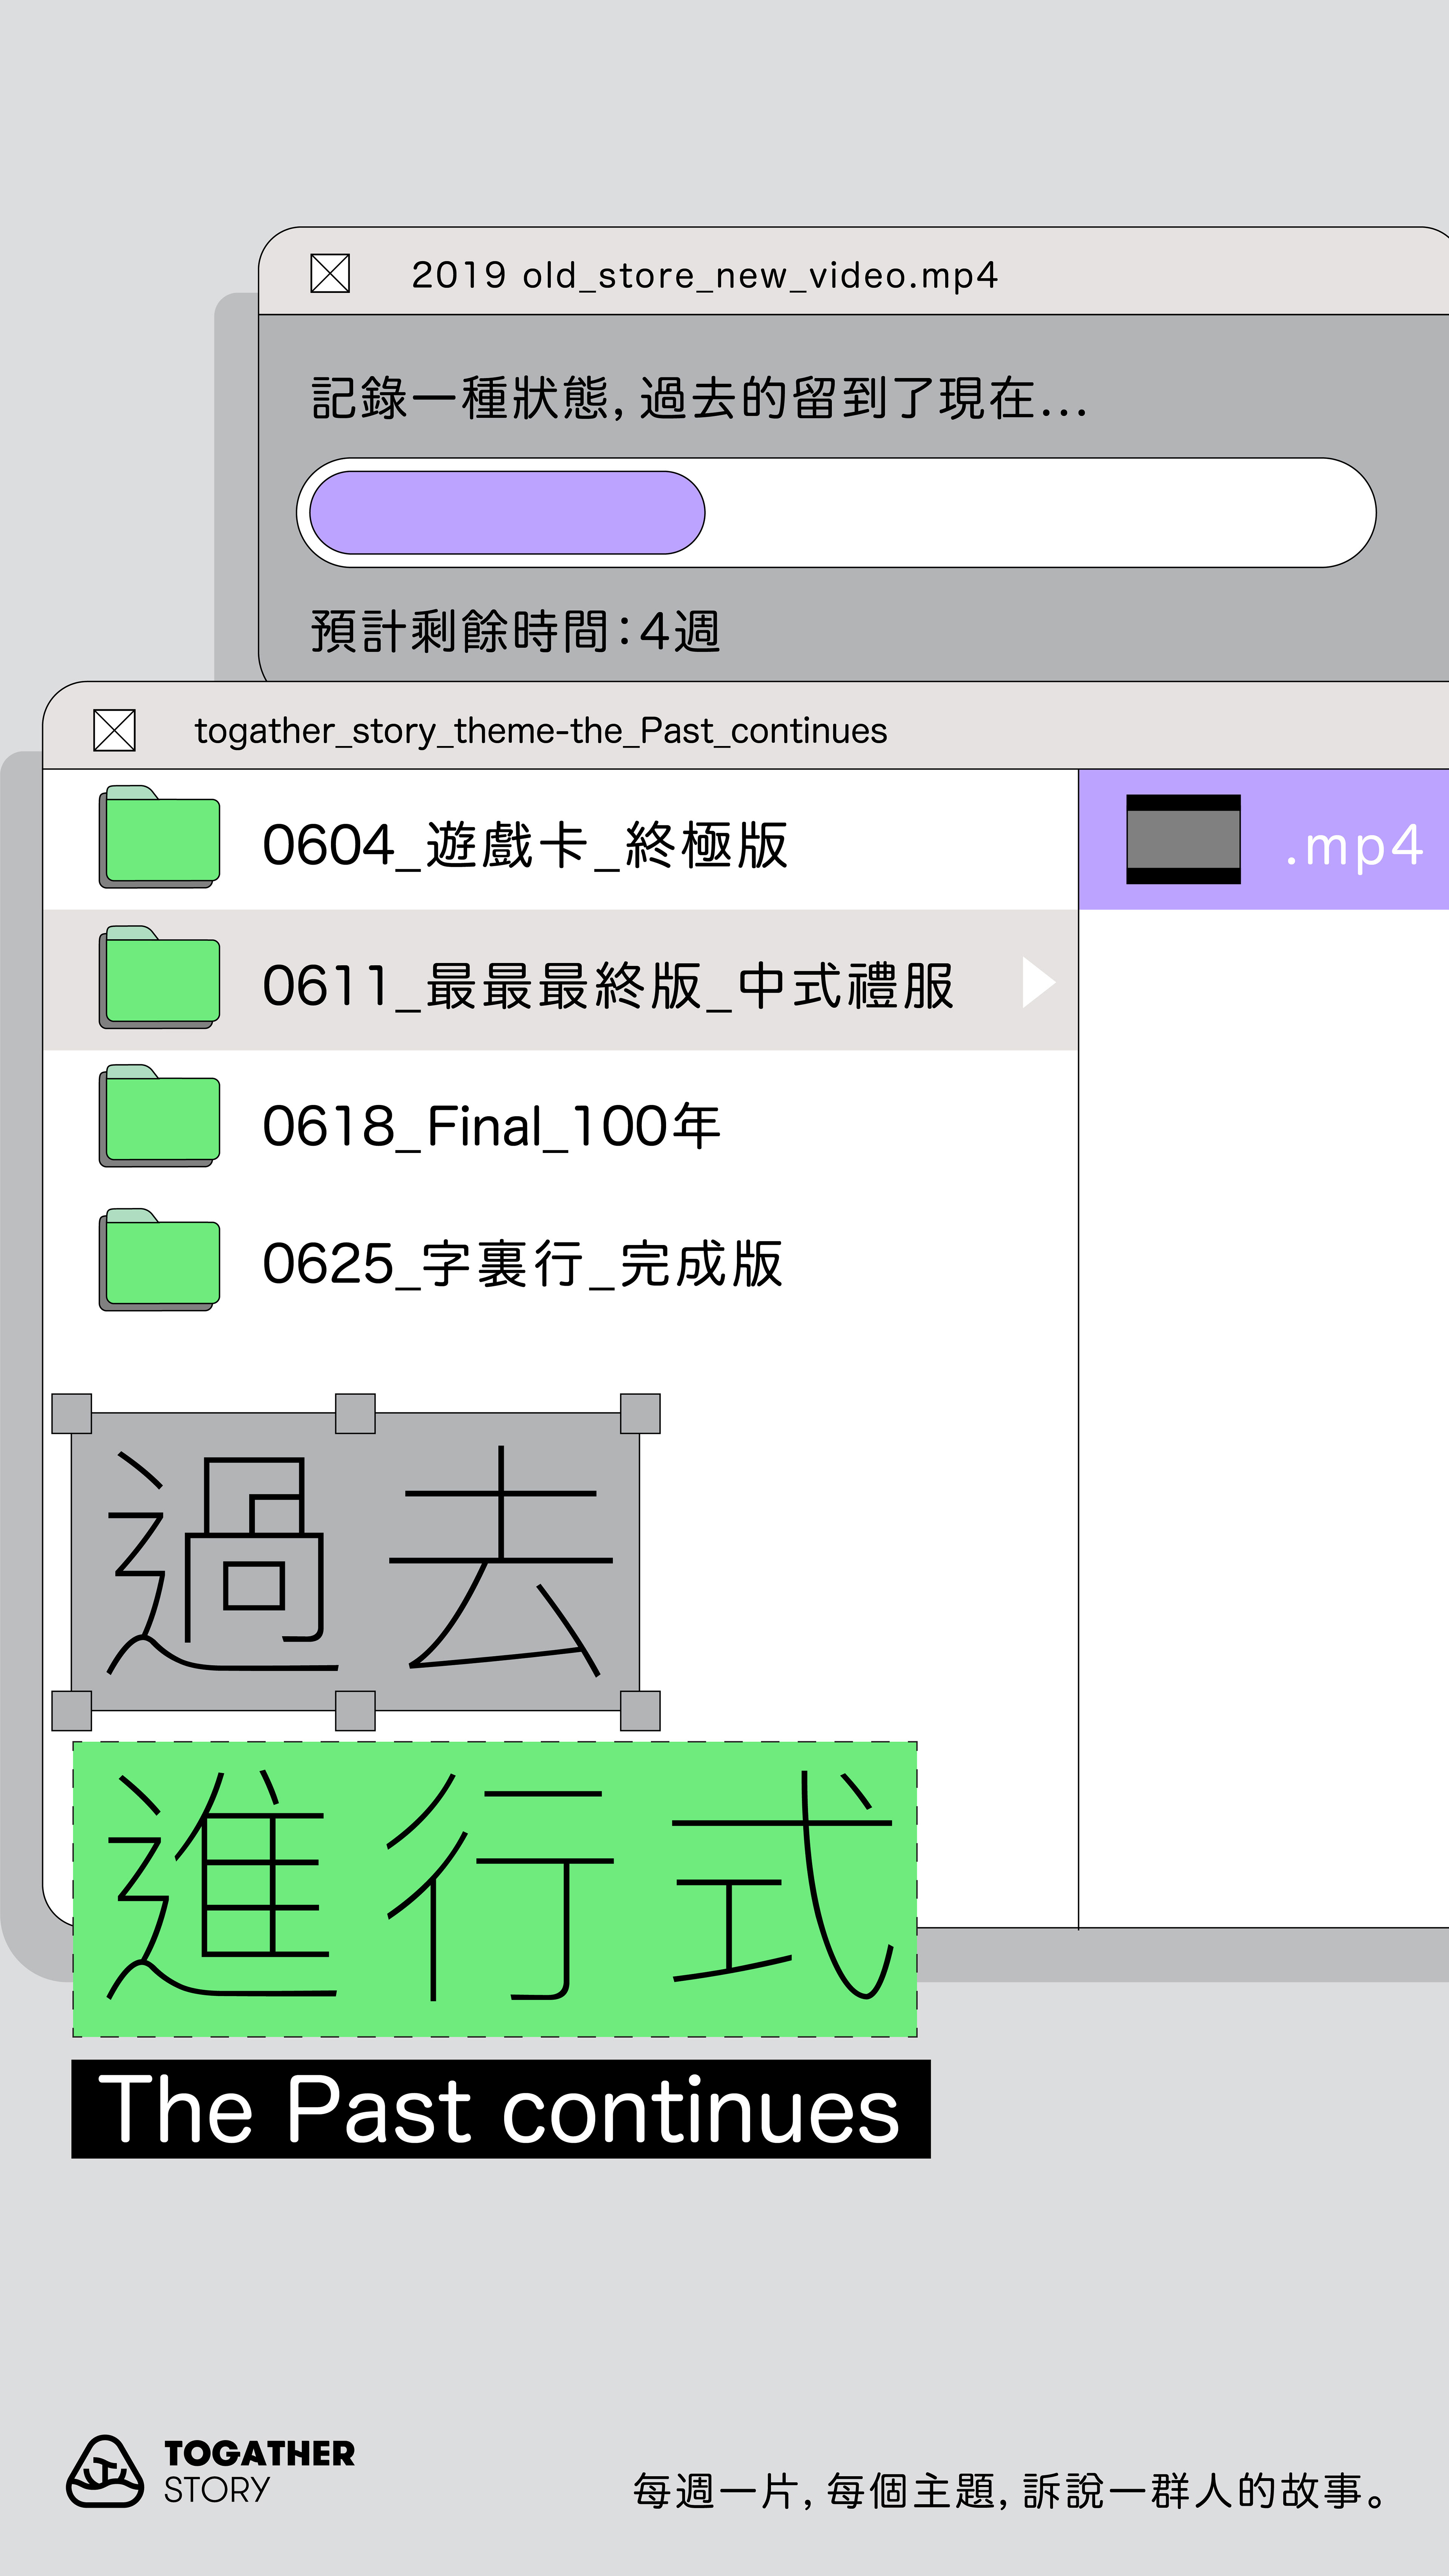Click the 0618_Final_100年 folder icon
This screenshot has width=1449, height=2576.
pos(159,1117)
